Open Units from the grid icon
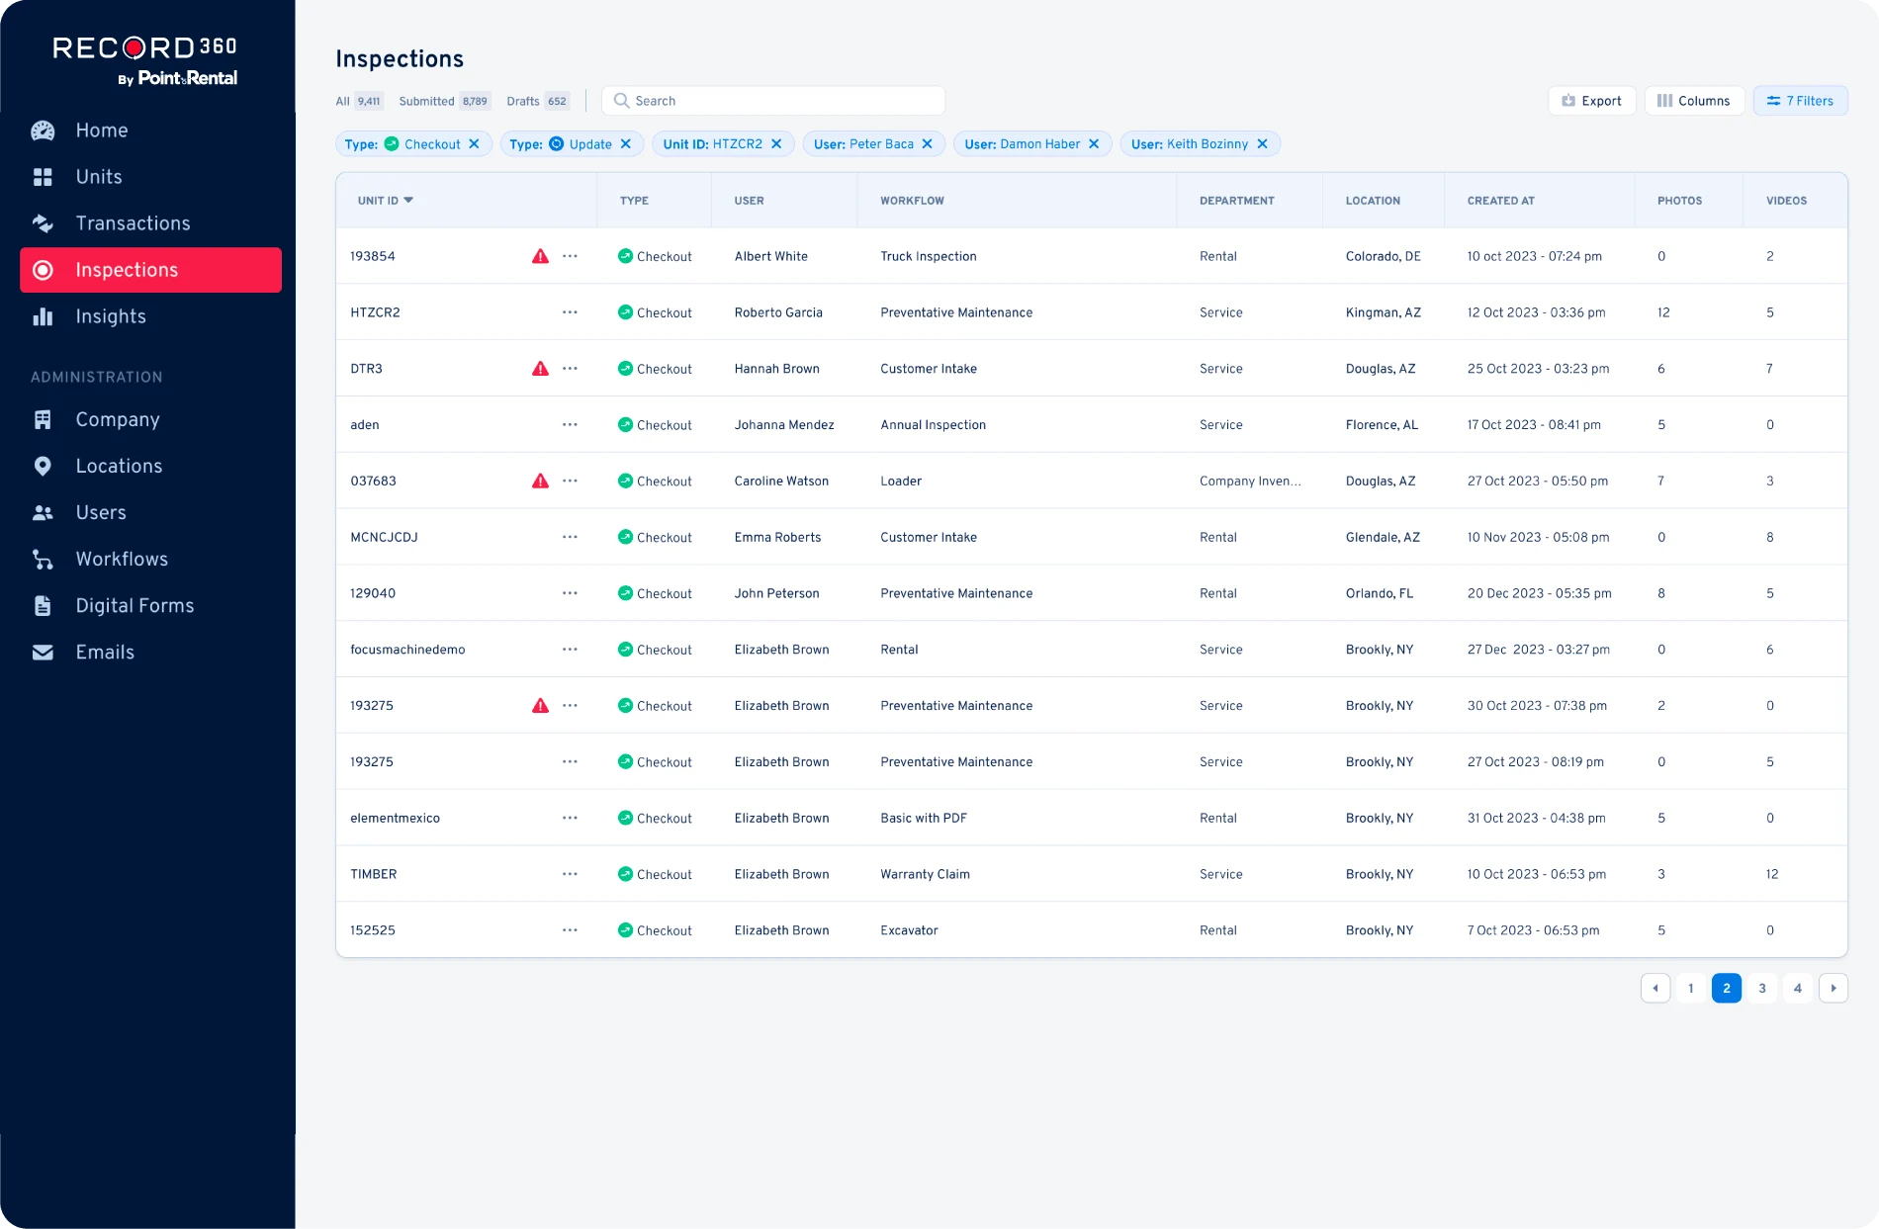The width and height of the screenshot is (1879, 1229). point(43,177)
